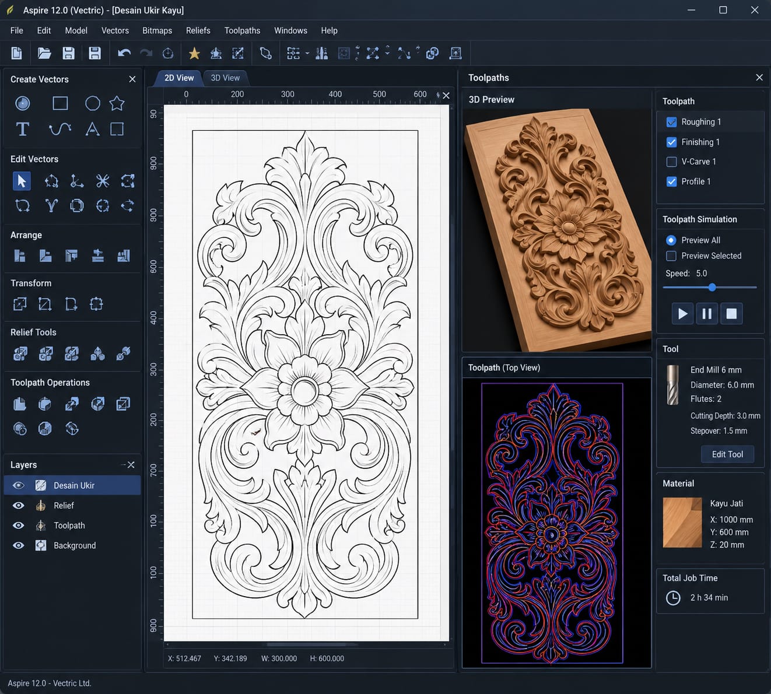Select the Preview All option
The image size is (771, 694).
tap(671, 240)
